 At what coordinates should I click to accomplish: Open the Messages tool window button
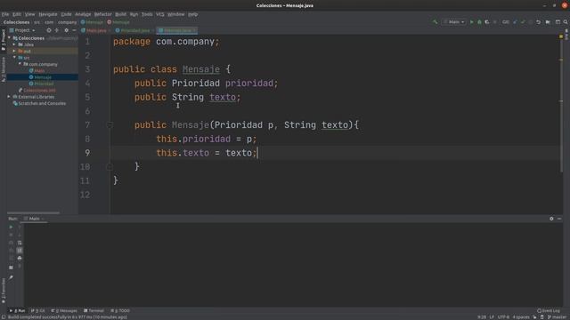pyautogui.click(x=64, y=311)
